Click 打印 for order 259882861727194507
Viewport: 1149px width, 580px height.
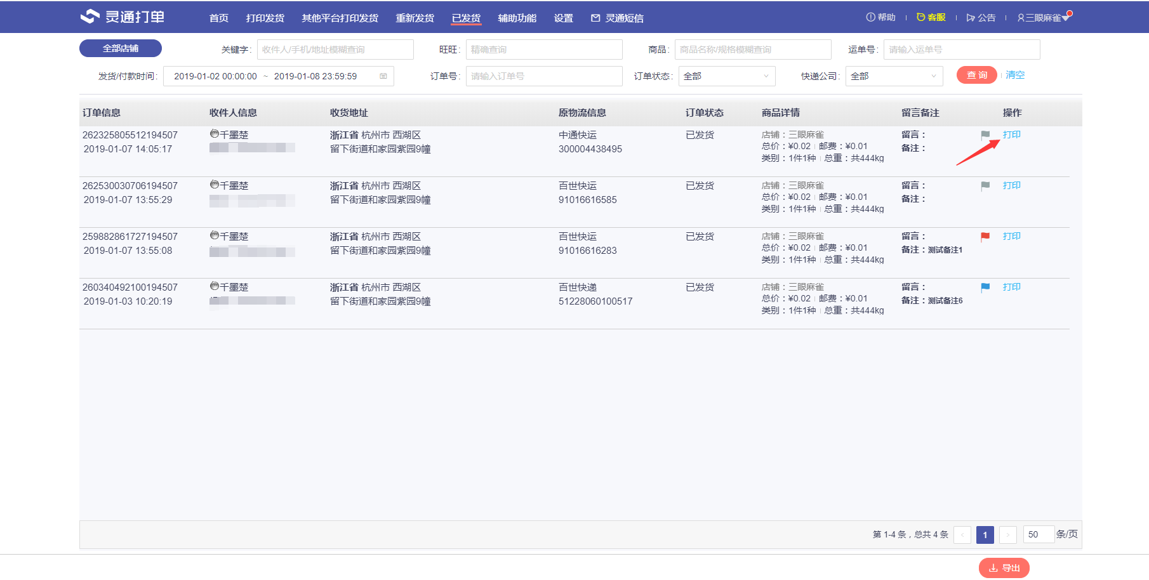1012,236
